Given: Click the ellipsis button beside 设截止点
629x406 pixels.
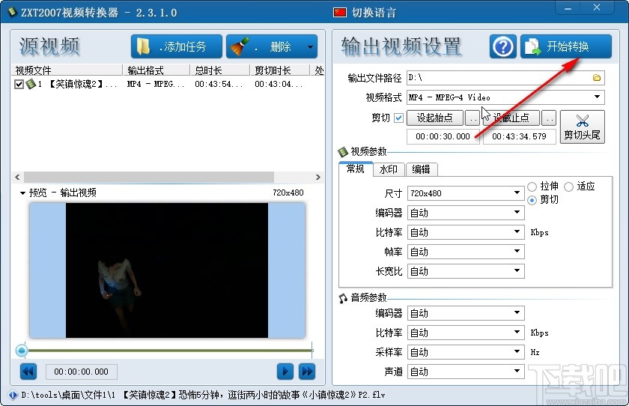Looking at the screenshot, I should (x=549, y=118).
